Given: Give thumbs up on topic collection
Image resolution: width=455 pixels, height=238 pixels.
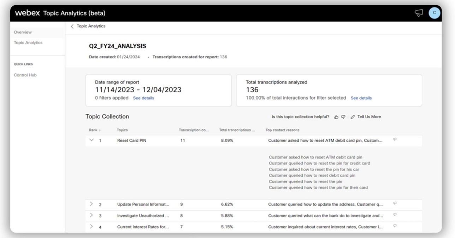Looking at the screenshot, I should [x=336, y=117].
